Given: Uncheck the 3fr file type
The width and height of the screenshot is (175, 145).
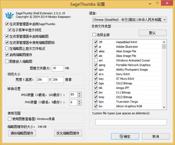Looking at the screenshot, I should 96,42.
